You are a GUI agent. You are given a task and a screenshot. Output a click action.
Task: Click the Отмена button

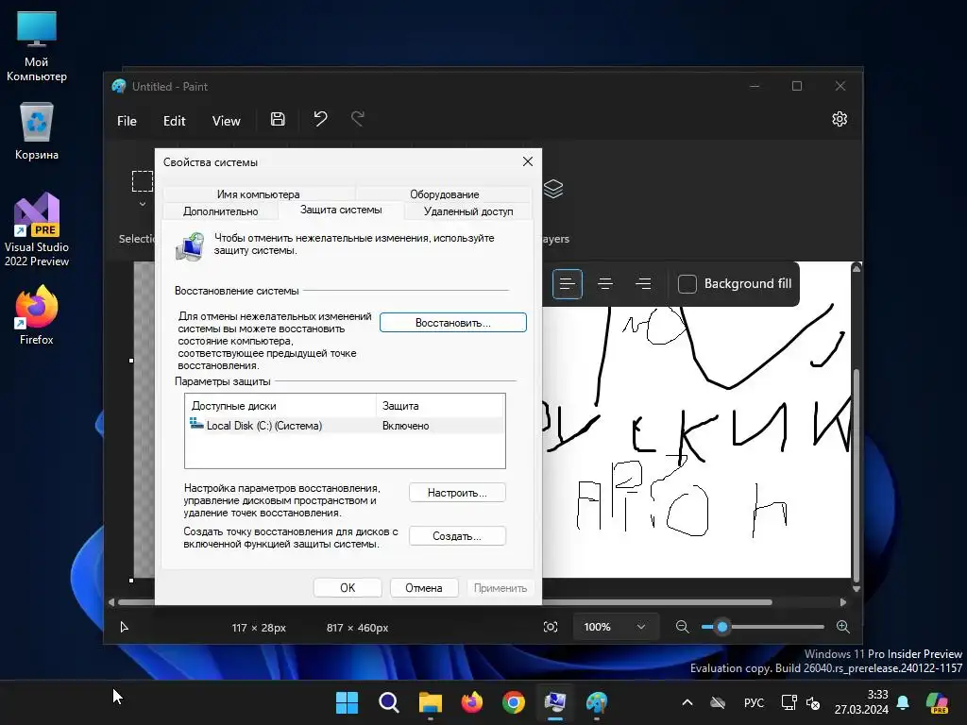[x=424, y=587]
